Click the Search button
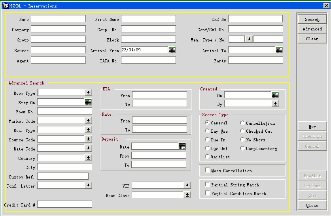This screenshot has width=331, height=216. pyautogui.click(x=312, y=19)
